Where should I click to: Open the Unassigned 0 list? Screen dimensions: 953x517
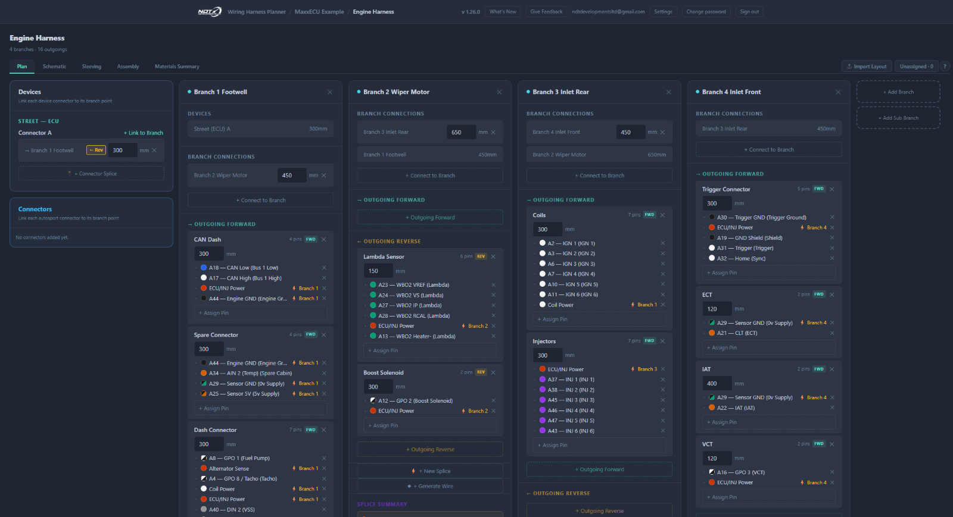pyautogui.click(x=917, y=66)
